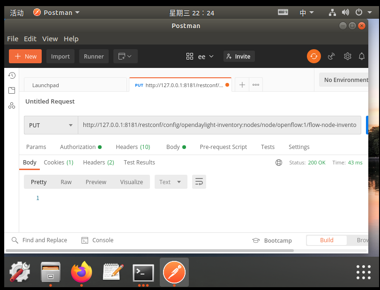The image size is (380, 290).
Task: Launch Firefox from the dock
Action: tap(82, 272)
